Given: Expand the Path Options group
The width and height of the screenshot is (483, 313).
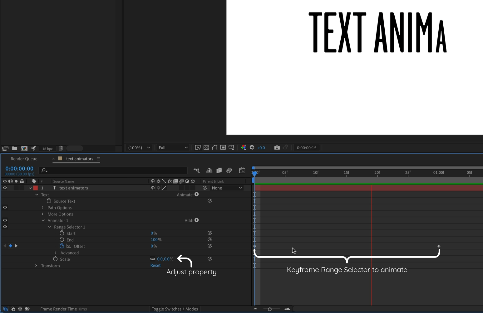Looking at the screenshot, I should pyautogui.click(x=43, y=207).
